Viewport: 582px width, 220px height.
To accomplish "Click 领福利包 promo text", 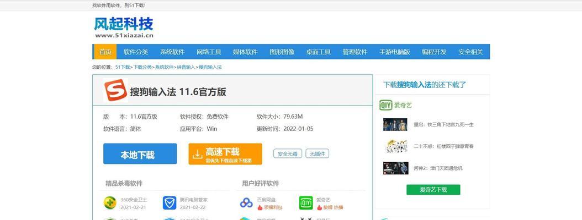I will (273, 208).
